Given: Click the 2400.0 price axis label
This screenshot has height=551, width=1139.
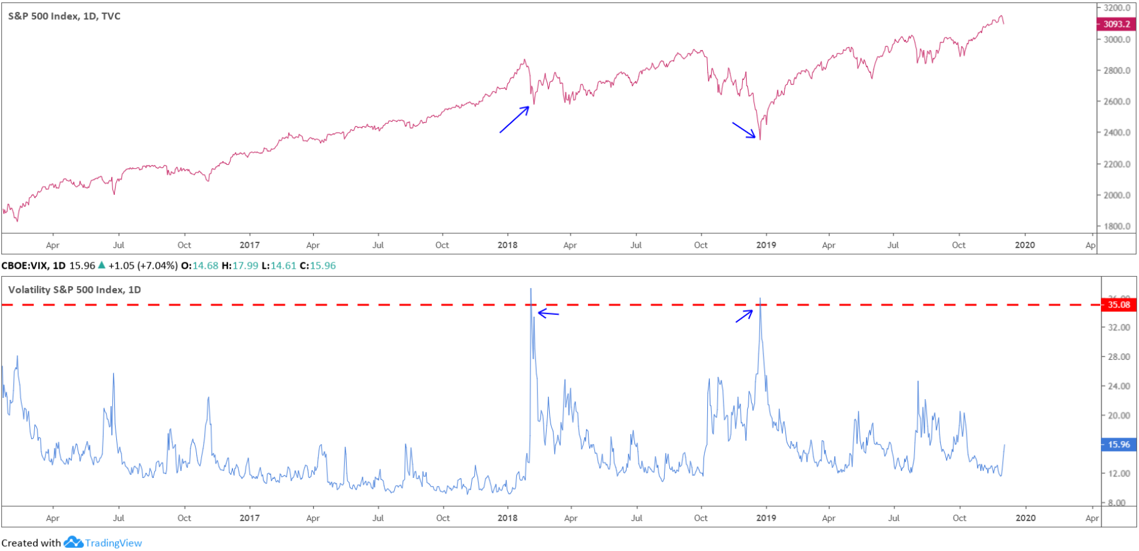Looking at the screenshot, I should pyautogui.click(x=1117, y=132).
